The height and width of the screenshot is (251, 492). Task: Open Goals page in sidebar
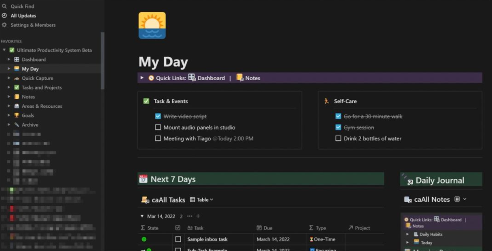28,116
